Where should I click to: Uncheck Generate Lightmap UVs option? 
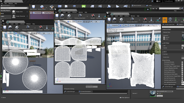pos(182,80)
